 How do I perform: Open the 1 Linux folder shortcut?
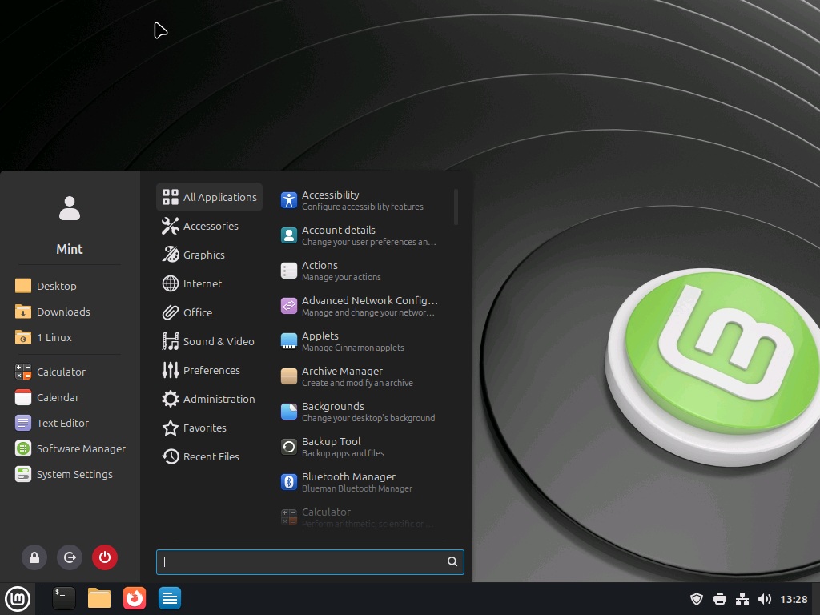pyautogui.click(x=70, y=337)
